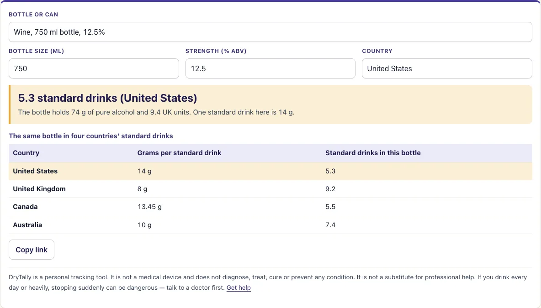Click the Bottle or Can label

click(33, 15)
